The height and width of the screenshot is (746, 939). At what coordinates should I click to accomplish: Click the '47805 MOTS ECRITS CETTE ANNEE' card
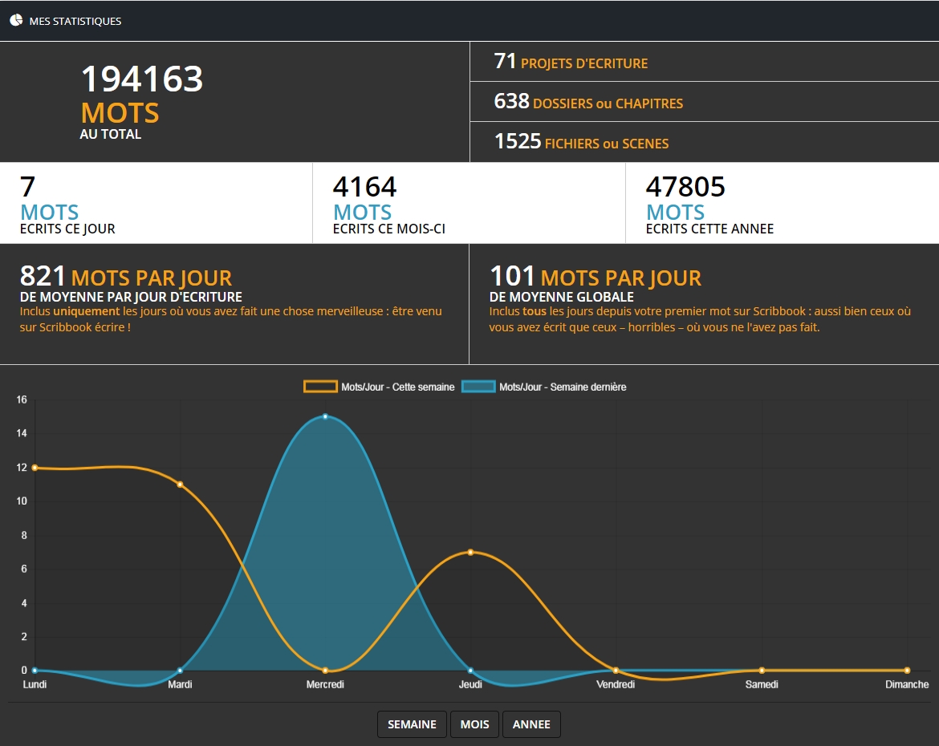tap(782, 203)
